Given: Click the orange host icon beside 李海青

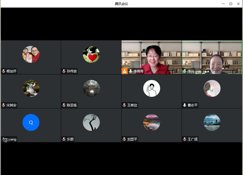Looking at the screenshot, I should pos(124,71).
